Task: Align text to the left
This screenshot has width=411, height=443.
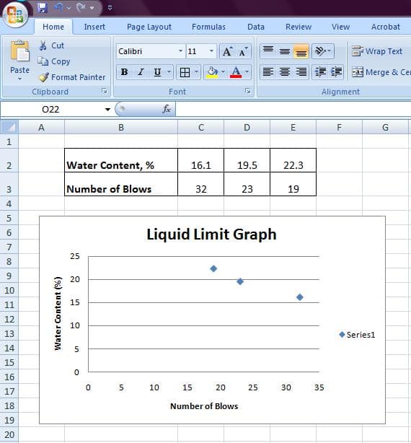Action: click(x=268, y=72)
